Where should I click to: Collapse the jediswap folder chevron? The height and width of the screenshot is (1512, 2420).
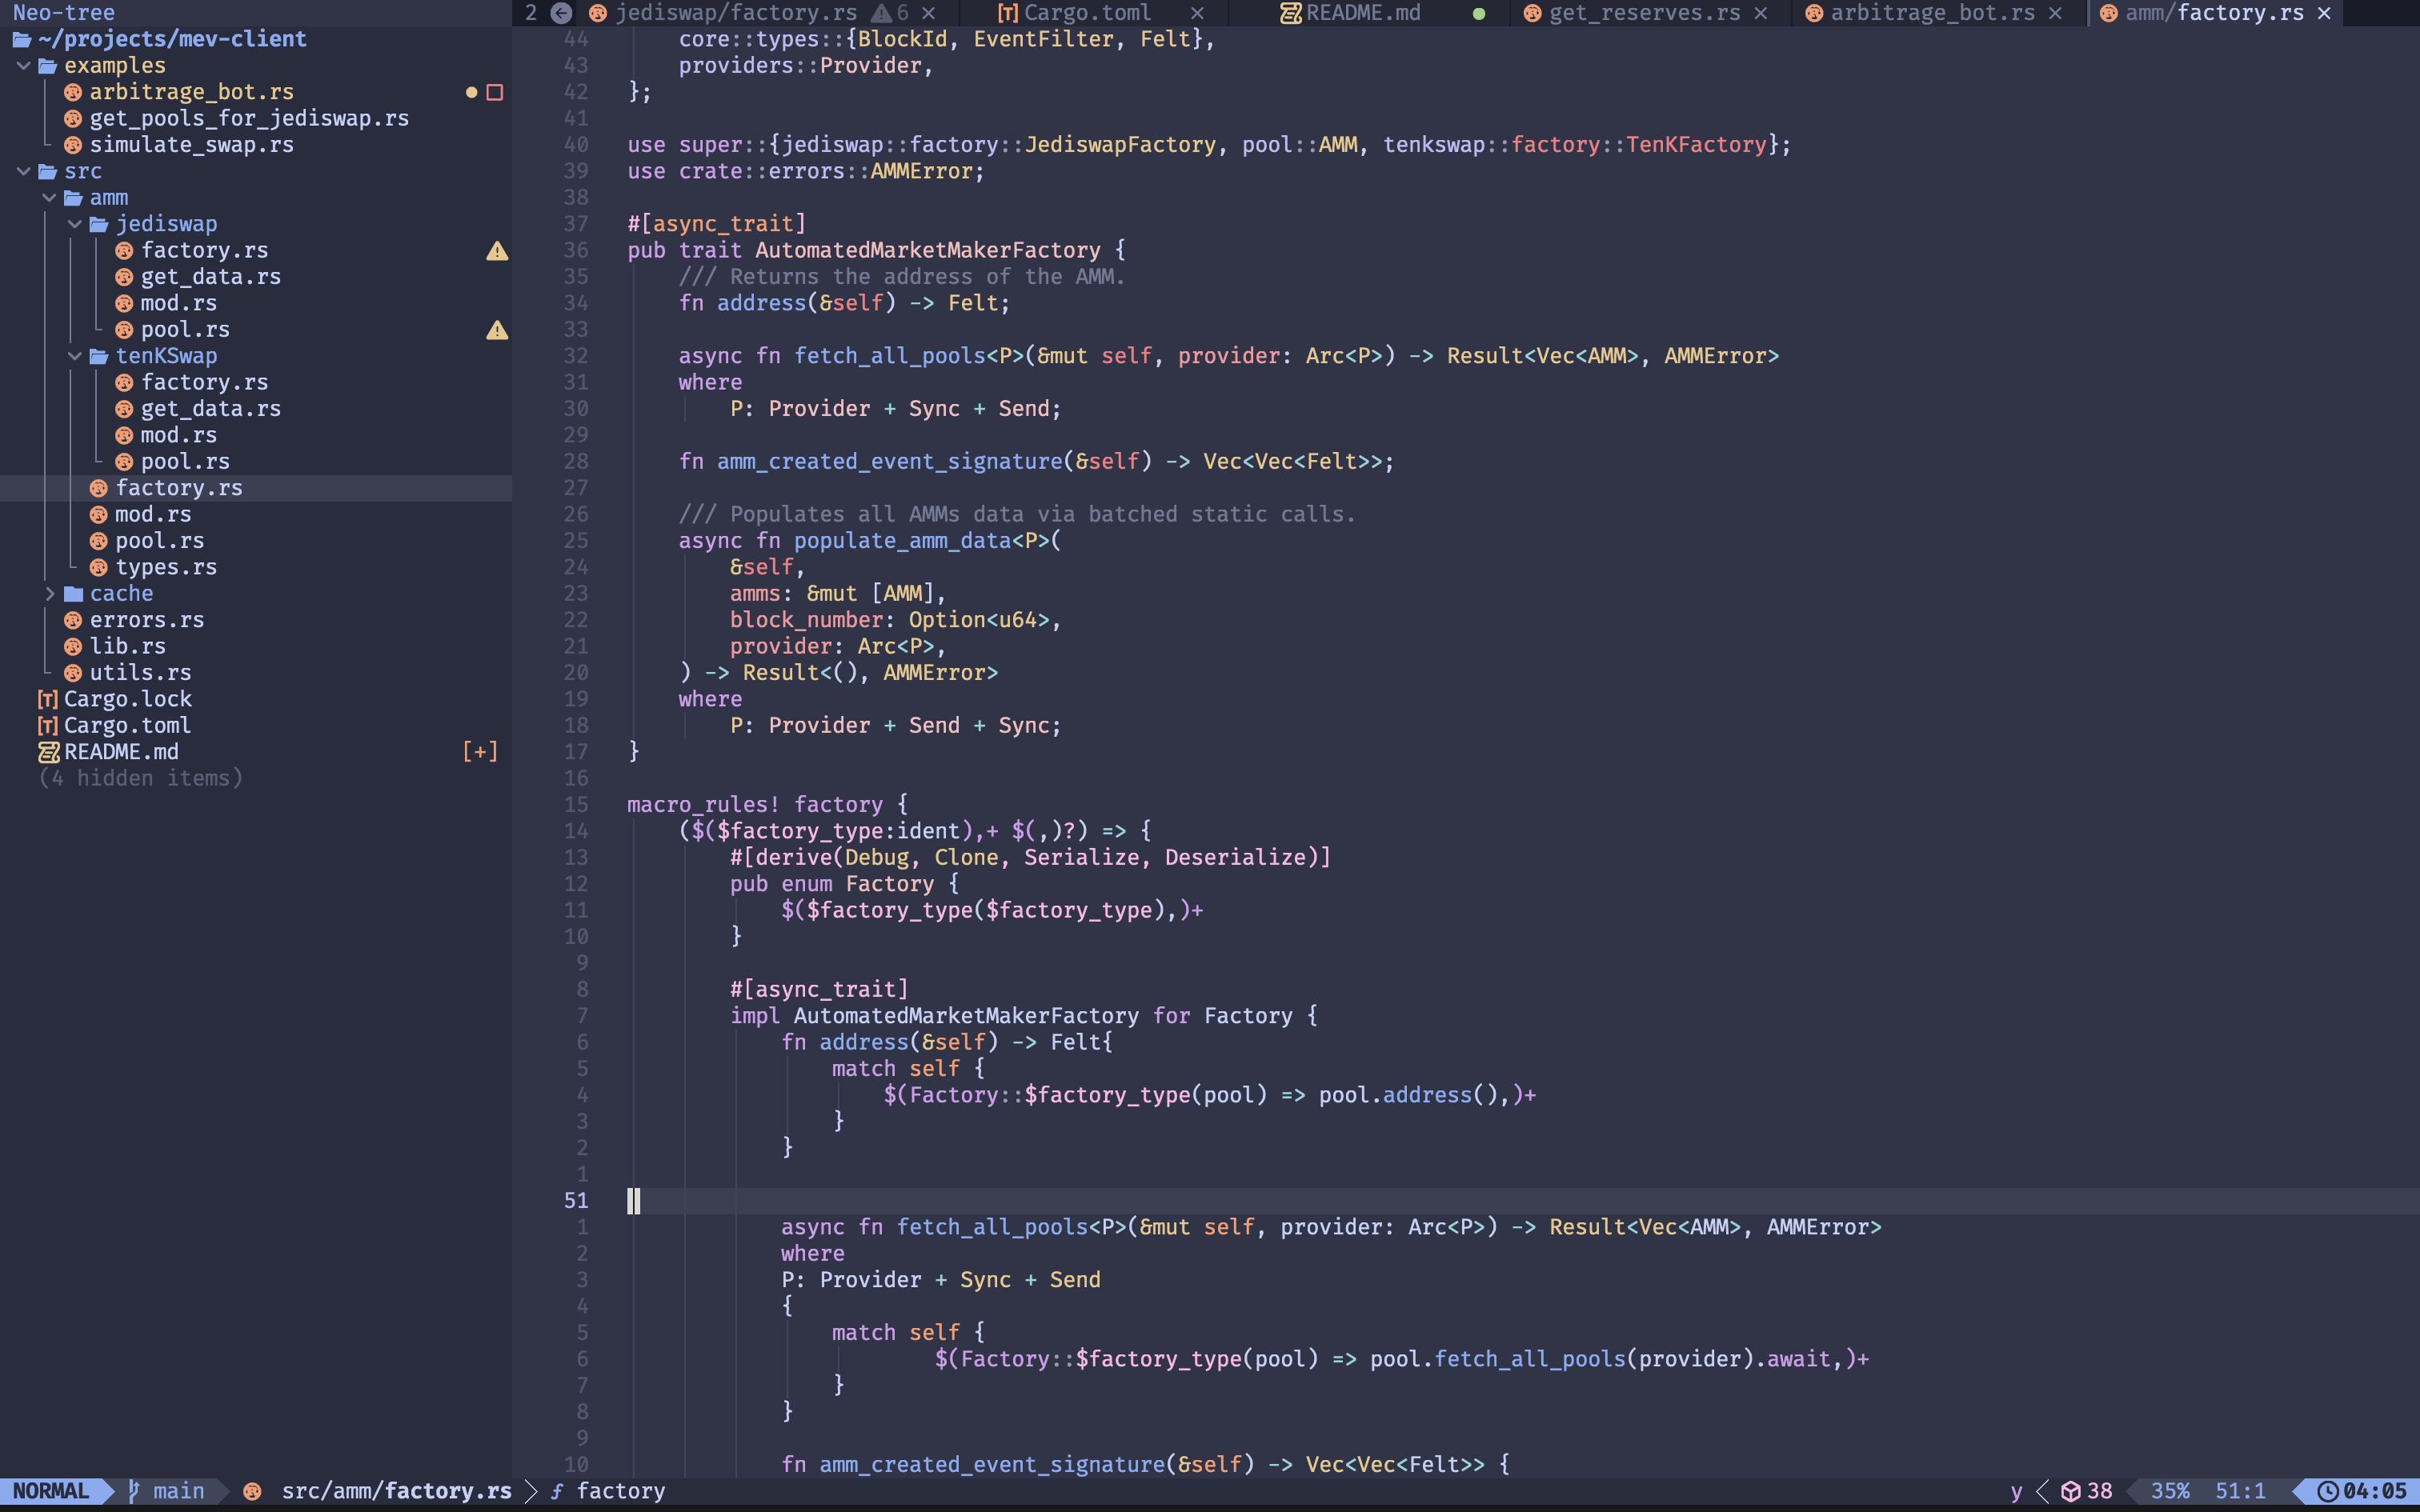[75, 224]
